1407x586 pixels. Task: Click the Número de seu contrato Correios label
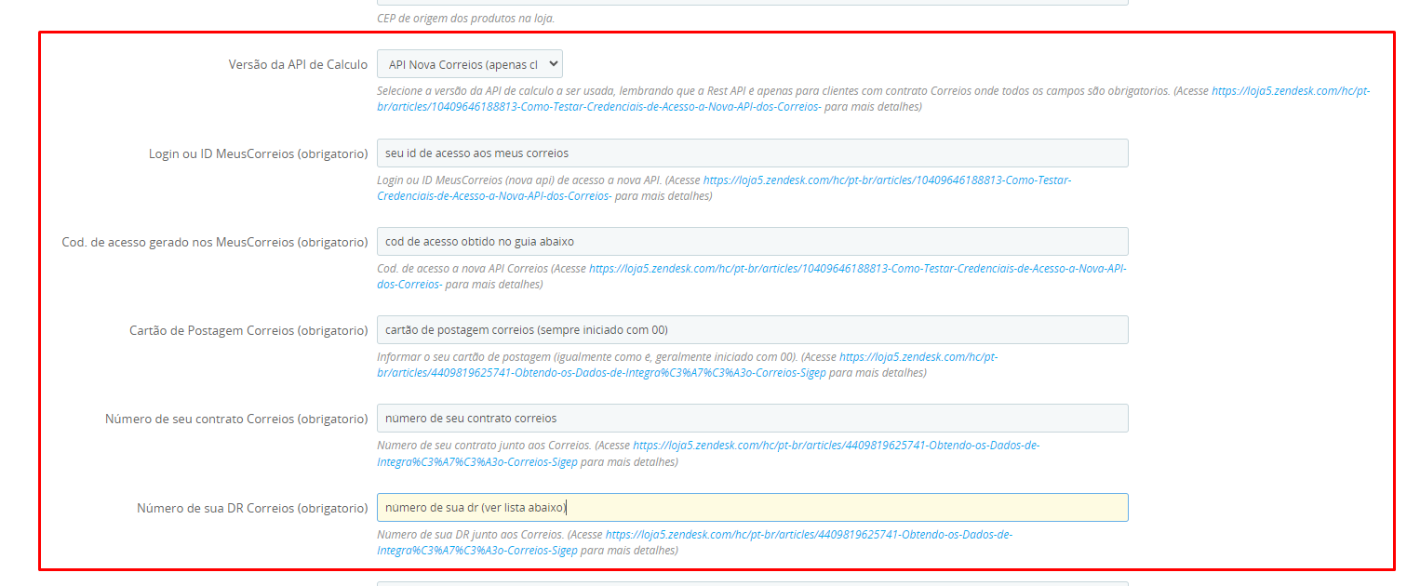pos(236,419)
